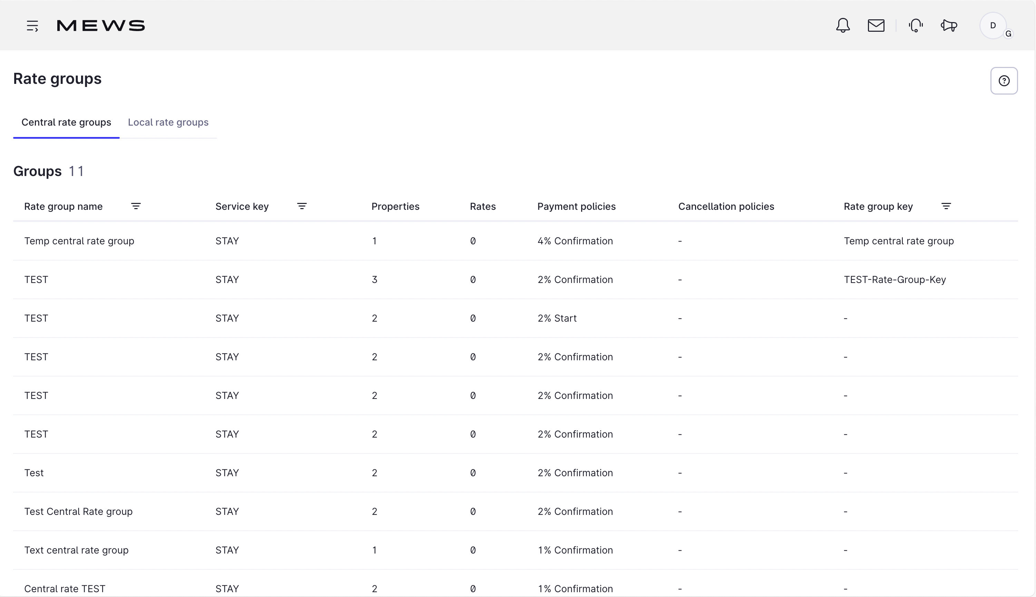Open the announcements megaphone icon
Viewport: 1036px width, 597px height.
[x=949, y=26]
